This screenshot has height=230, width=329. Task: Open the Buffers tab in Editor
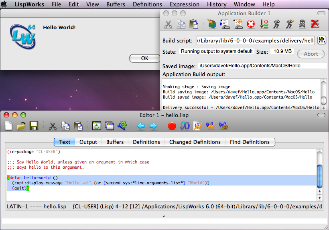(x=115, y=142)
